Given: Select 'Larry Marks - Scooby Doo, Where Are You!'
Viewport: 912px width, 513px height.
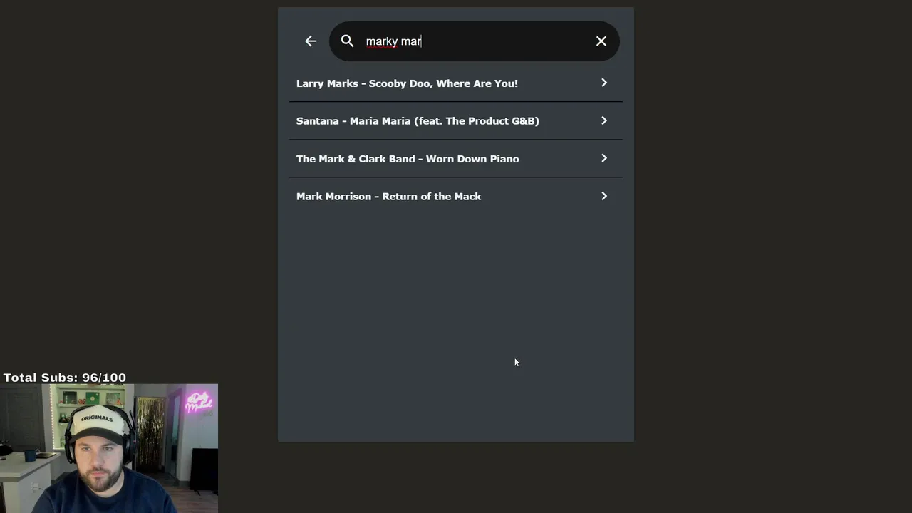Looking at the screenshot, I should pos(456,83).
